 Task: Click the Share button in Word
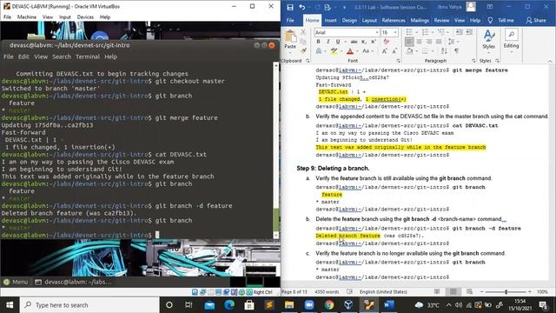(x=536, y=20)
